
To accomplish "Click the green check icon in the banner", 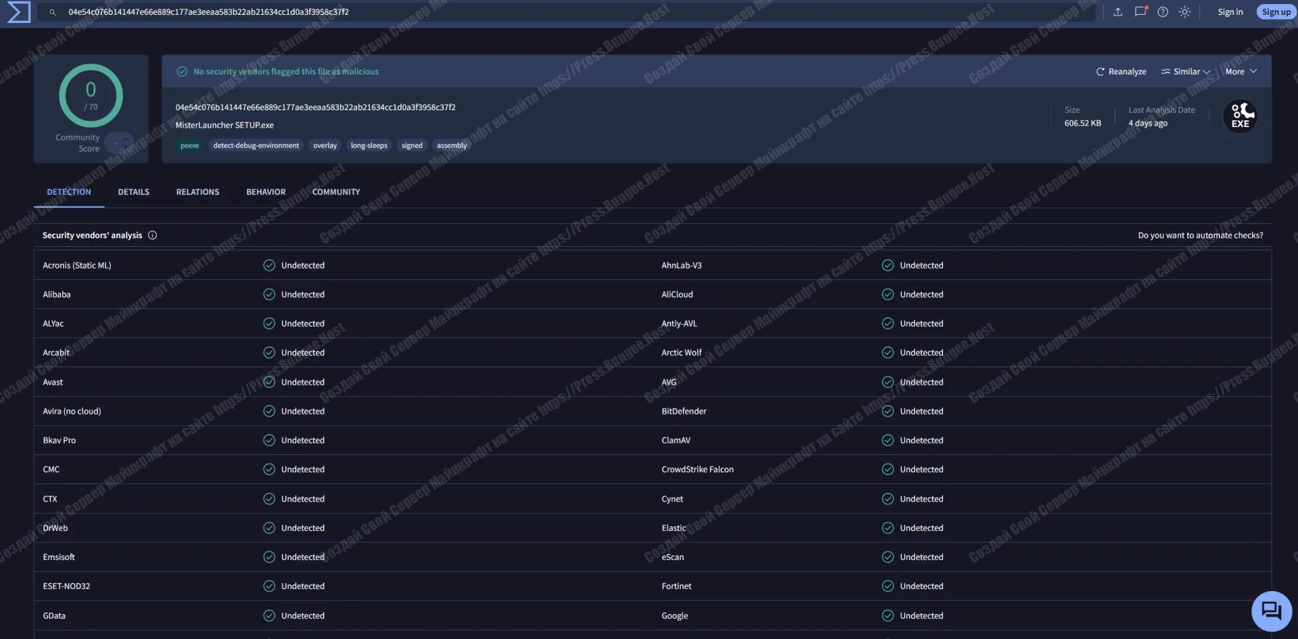I will [182, 72].
